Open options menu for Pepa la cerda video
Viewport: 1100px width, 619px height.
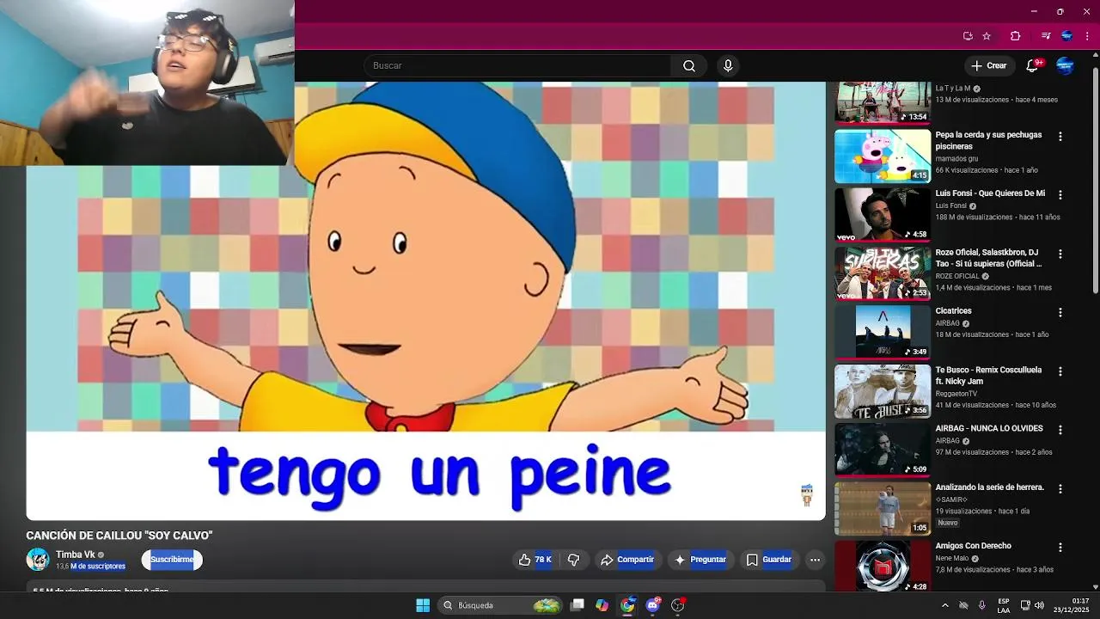(x=1060, y=137)
